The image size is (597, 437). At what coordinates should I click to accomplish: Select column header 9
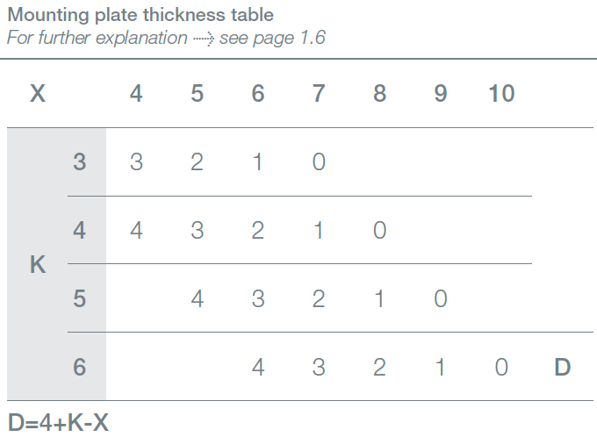coord(440,94)
